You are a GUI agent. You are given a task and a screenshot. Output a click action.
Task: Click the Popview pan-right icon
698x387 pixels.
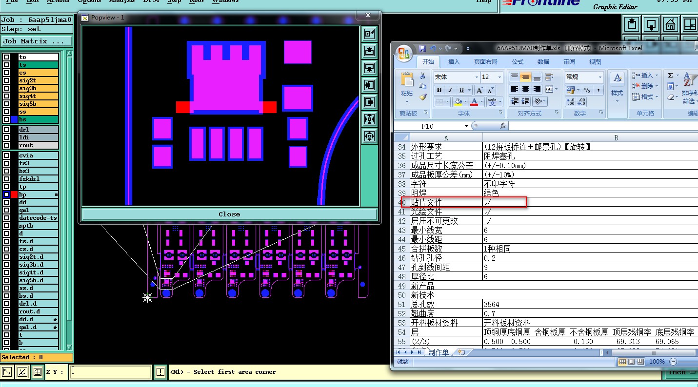click(369, 102)
